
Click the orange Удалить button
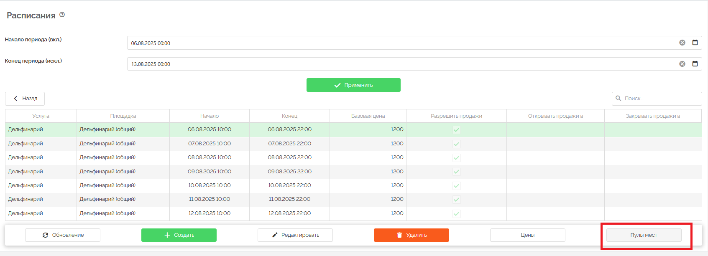(412, 235)
